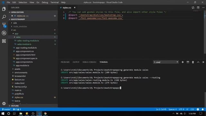Switch to the Debug Console tab
This screenshot has height=116, width=206.
[89, 62]
